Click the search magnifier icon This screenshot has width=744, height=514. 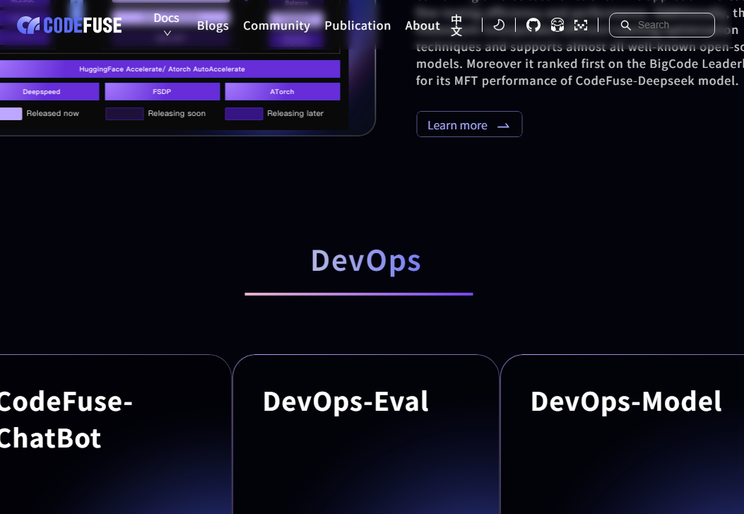click(x=626, y=25)
